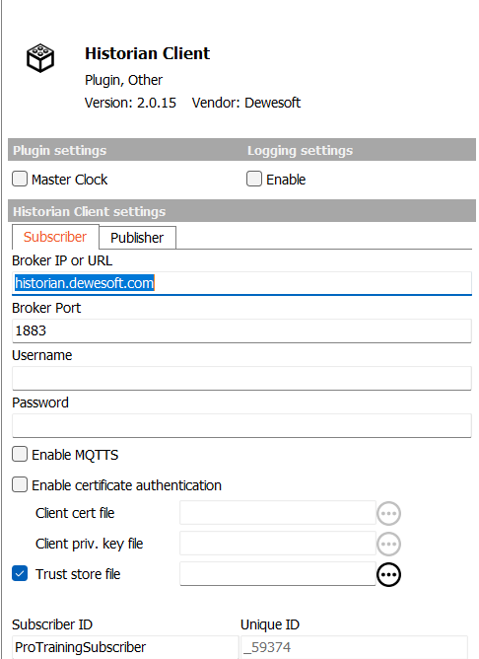
Task: Tick the Logging settings Enable checkbox
Action: [x=254, y=179]
